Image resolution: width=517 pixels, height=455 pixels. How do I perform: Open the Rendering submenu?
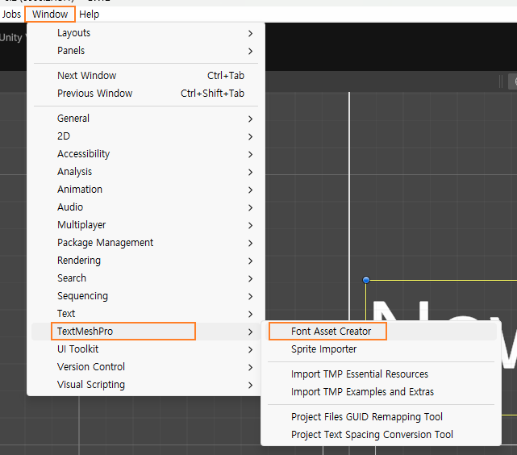point(145,261)
